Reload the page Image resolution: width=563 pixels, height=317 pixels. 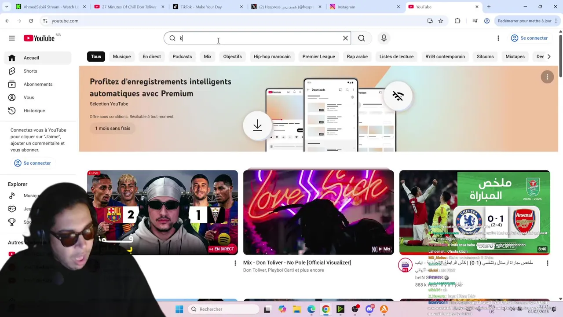[x=31, y=21]
